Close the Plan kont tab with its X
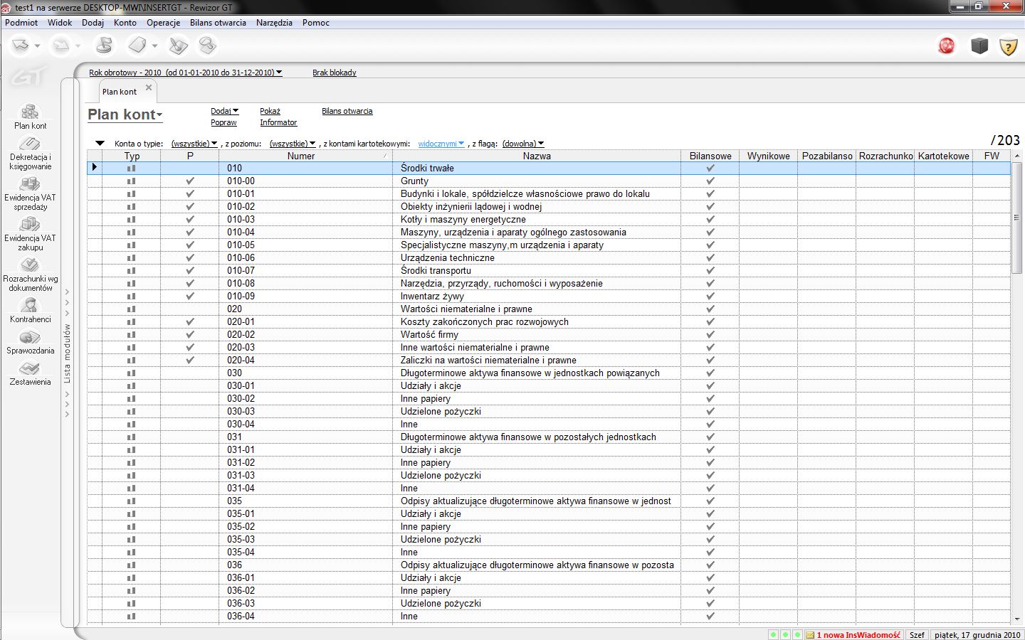This screenshot has width=1025, height=640. point(149,87)
